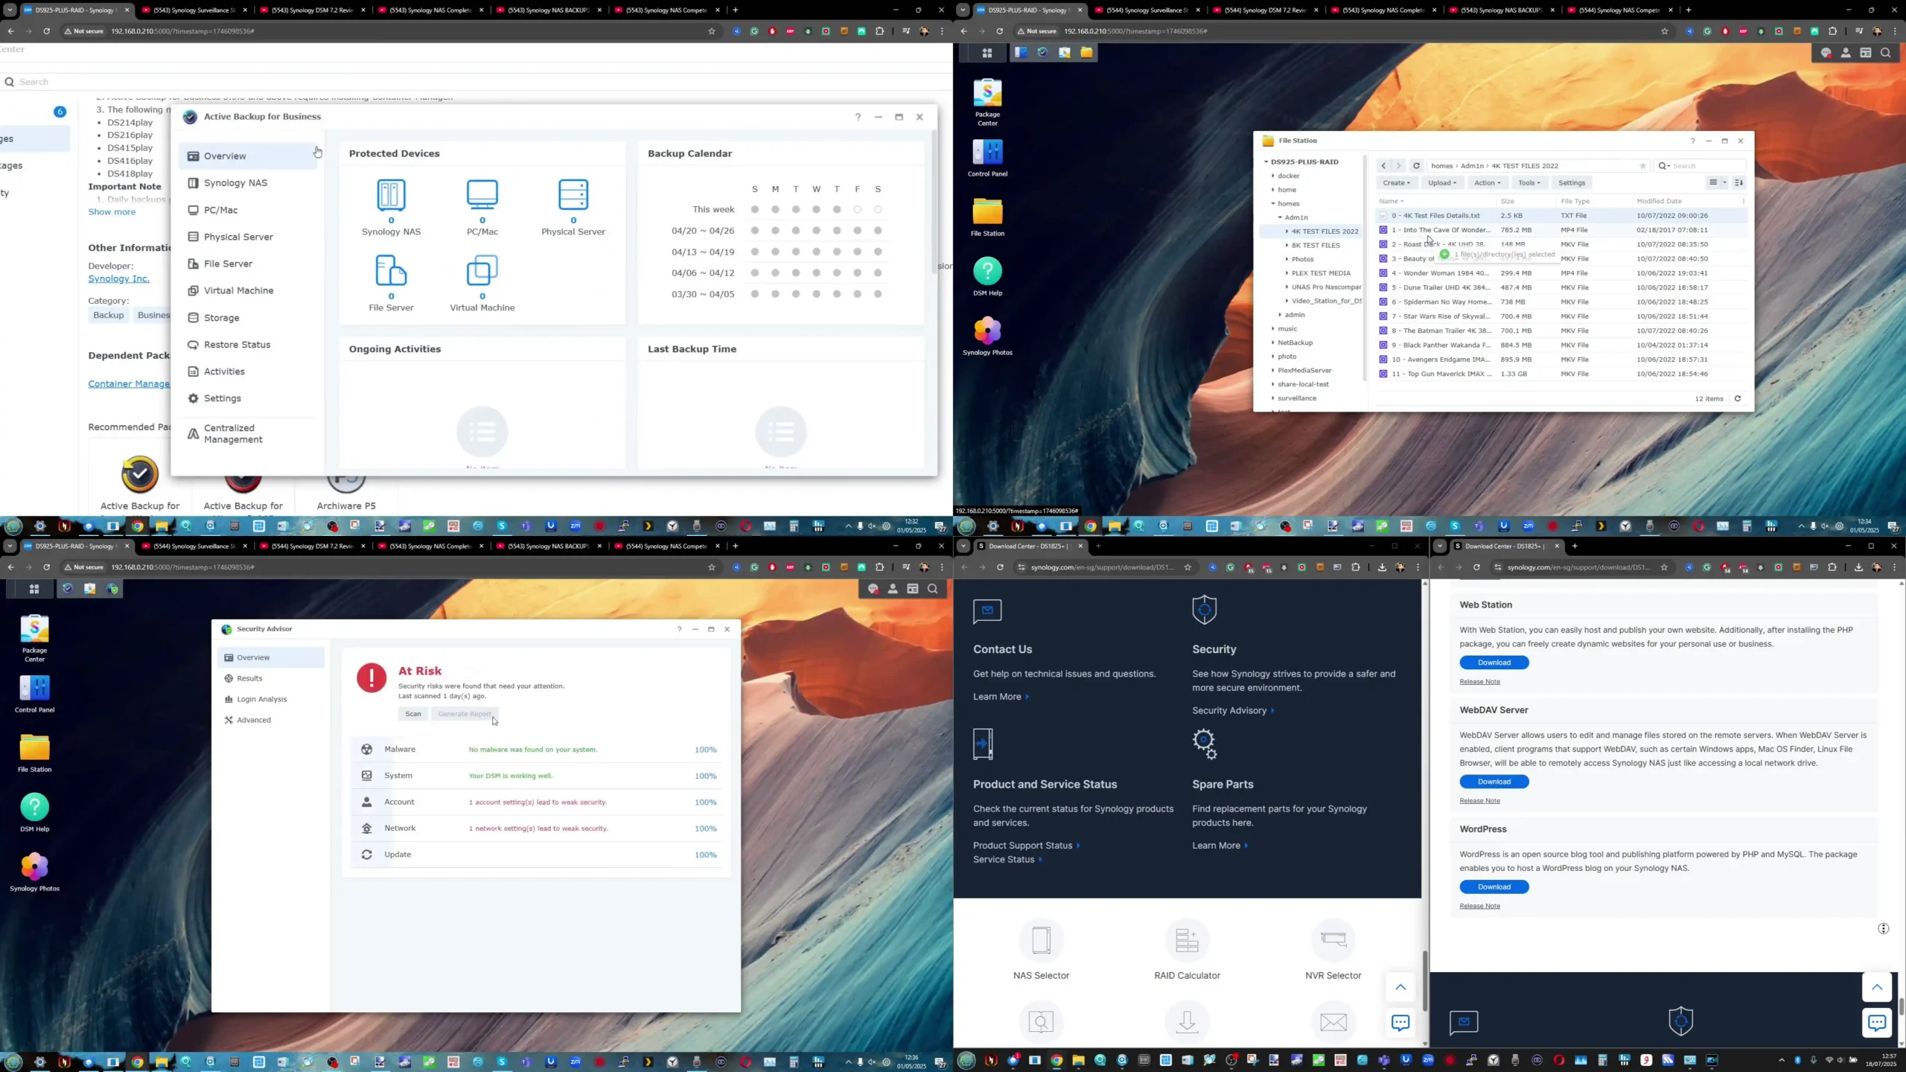
Task: Expand PLEX TEST MEDIA folder in tree
Action: pos(1287,273)
